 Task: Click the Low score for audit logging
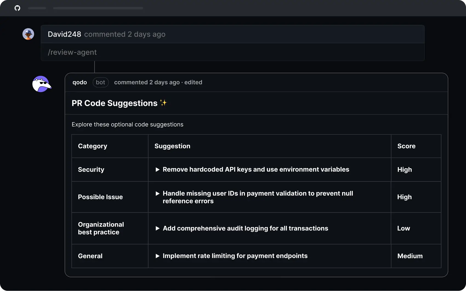(x=404, y=228)
